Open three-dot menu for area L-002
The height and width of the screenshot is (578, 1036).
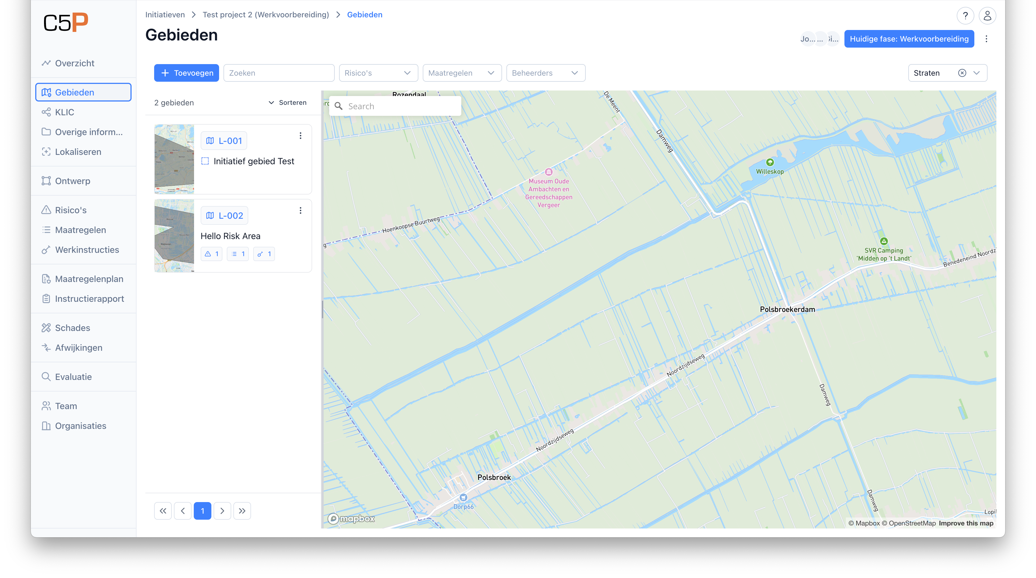pos(300,211)
